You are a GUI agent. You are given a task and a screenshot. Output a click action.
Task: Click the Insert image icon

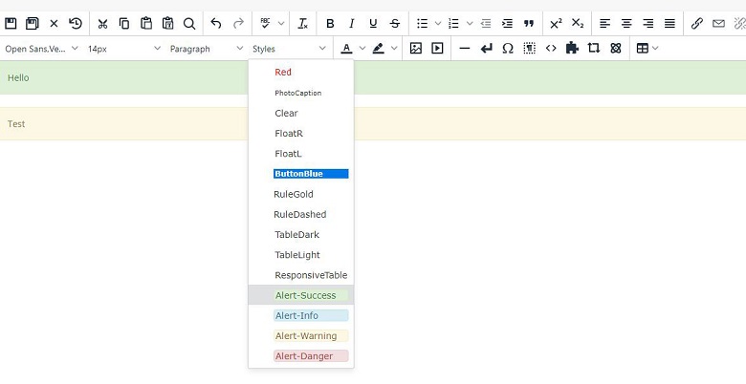(416, 48)
